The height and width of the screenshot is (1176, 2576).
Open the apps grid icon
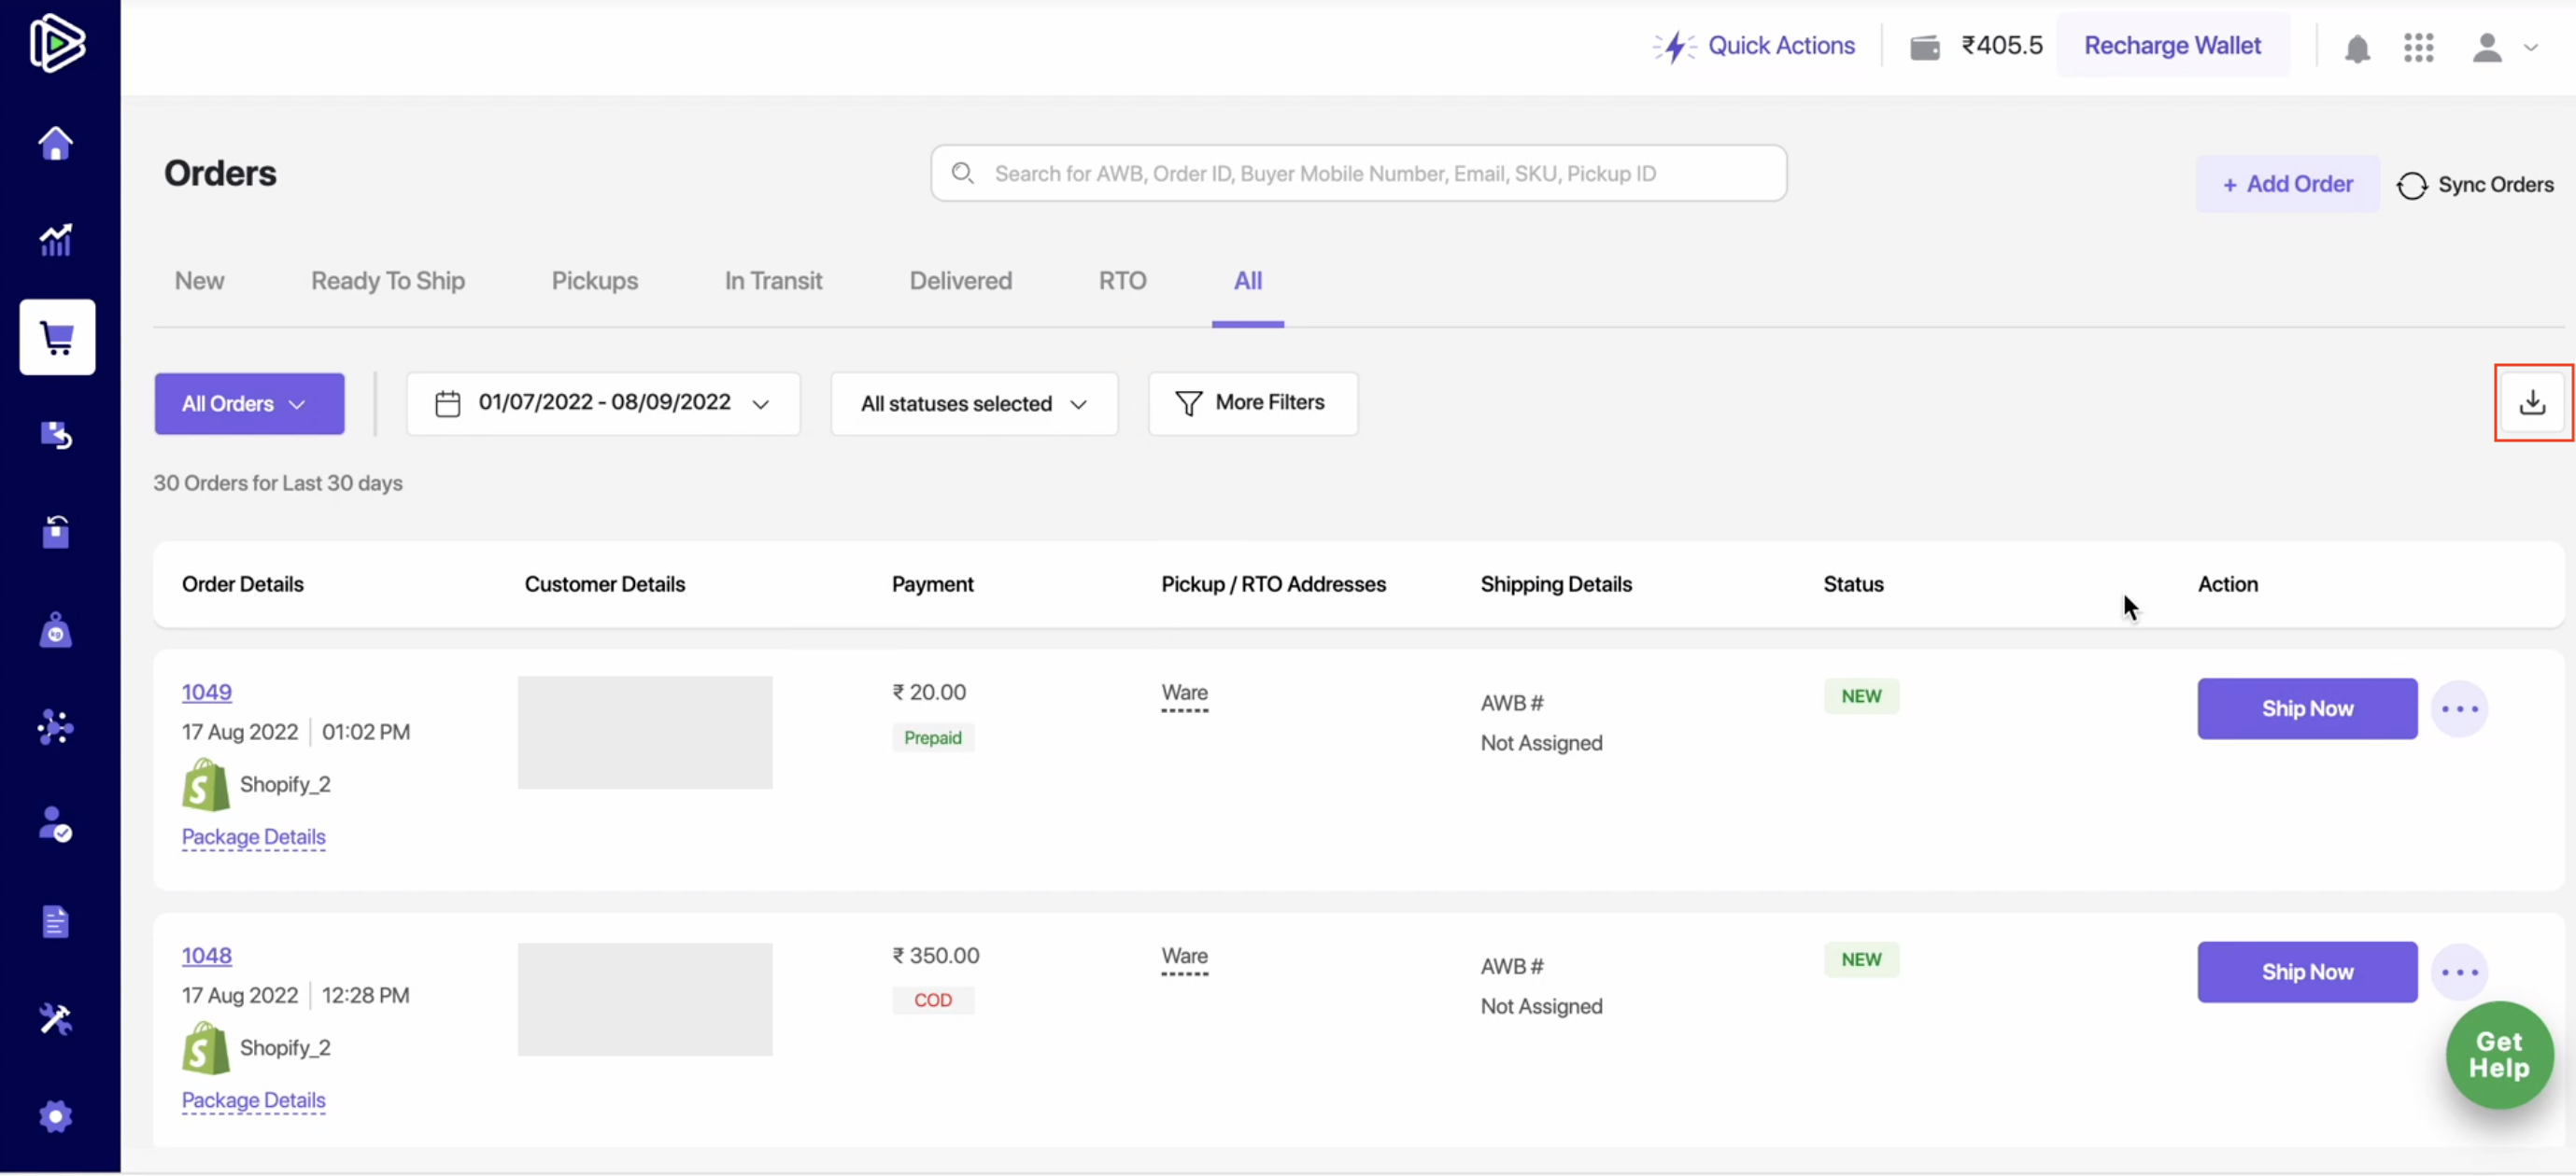(x=2418, y=47)
